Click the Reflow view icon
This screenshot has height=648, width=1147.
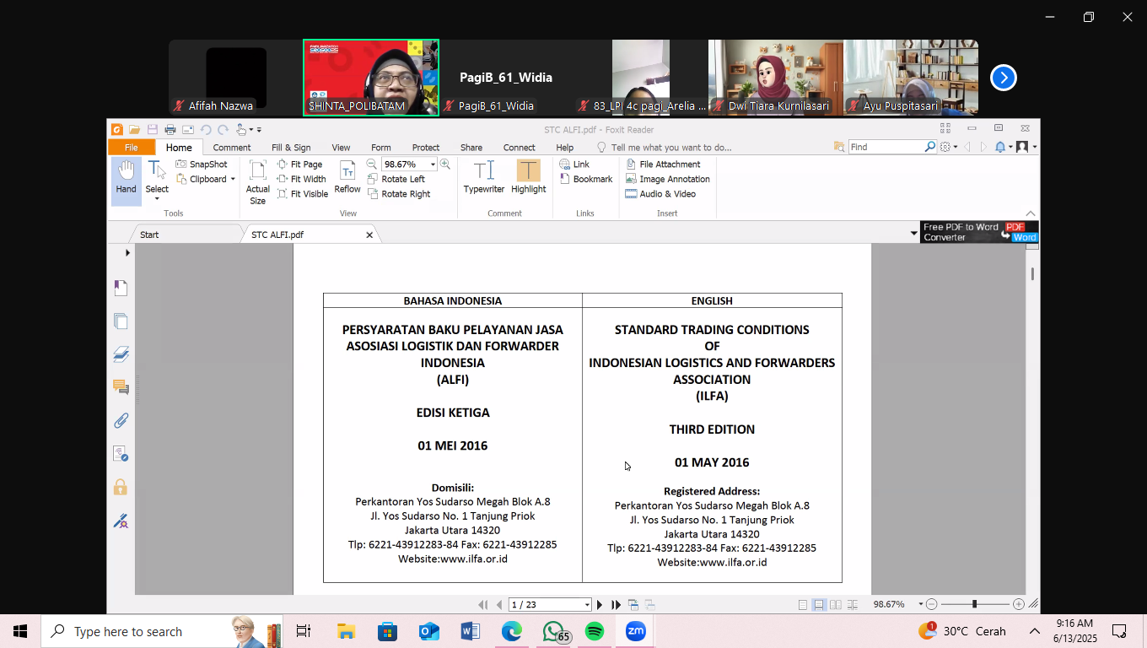[x=347, y=178]
